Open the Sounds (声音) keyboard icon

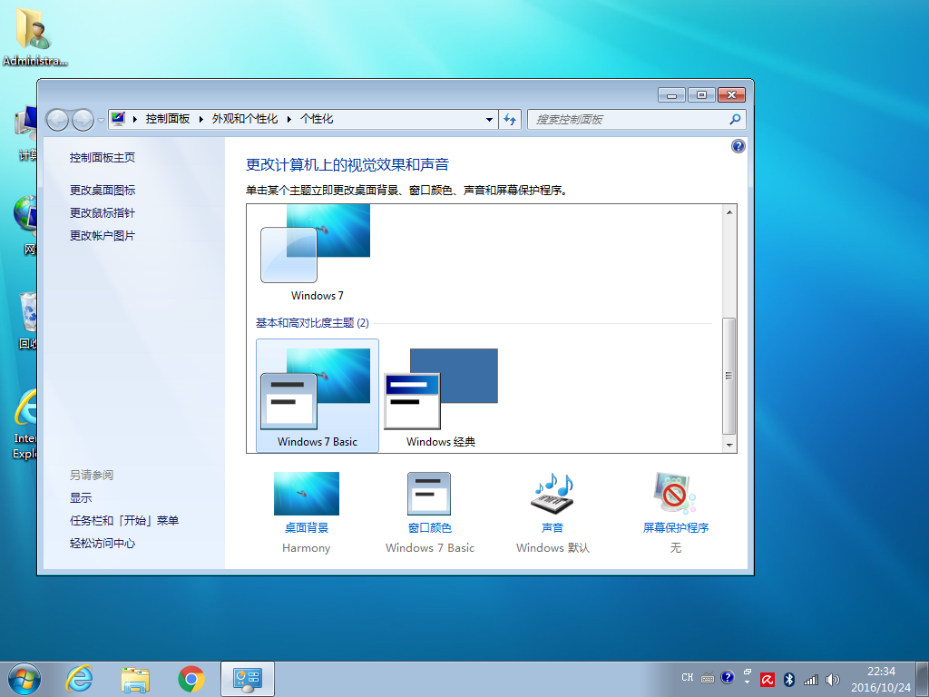point(553,493)
